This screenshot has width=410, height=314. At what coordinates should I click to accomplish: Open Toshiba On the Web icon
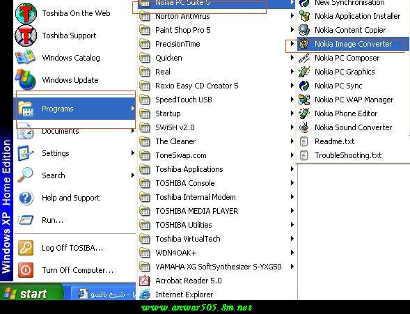pos(26,13)
